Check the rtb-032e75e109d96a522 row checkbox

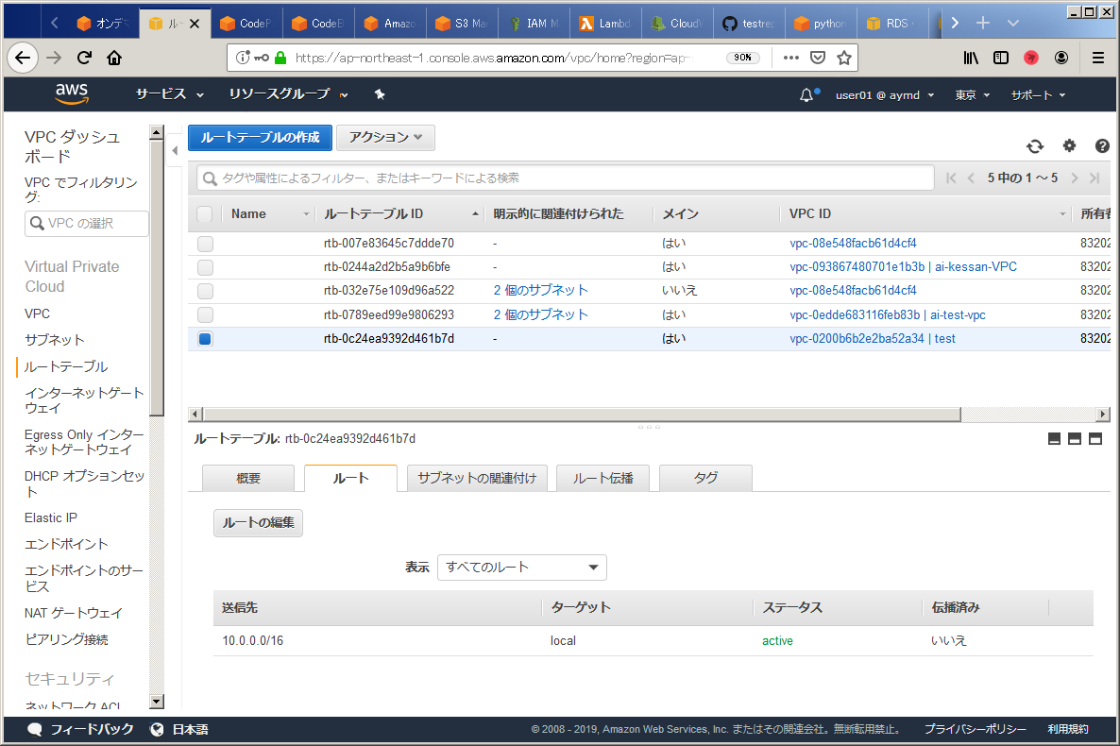tap(205, 291)
